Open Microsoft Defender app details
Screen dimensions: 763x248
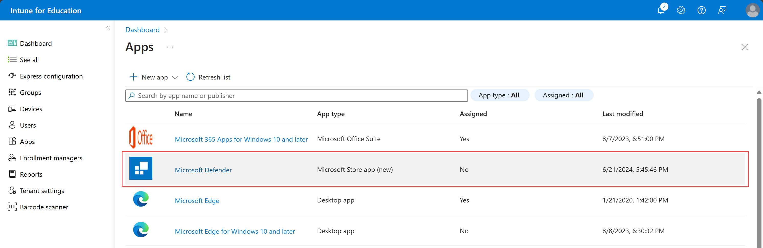click(203, 170)
